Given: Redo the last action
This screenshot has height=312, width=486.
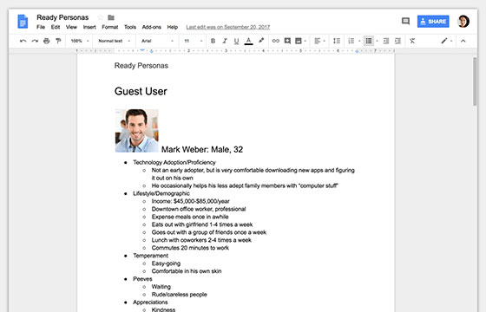Looking at the screenshot, I should [35, 41].
